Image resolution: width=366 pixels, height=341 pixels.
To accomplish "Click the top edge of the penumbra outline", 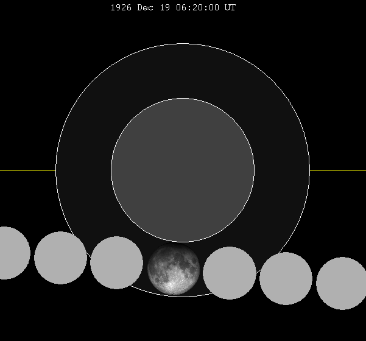I will (183, 44).
